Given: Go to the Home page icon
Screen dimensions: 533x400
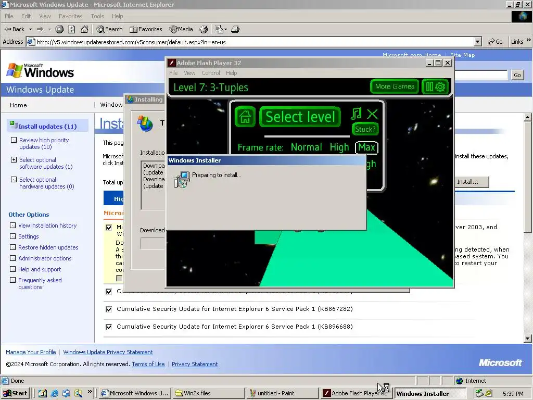Looking at the screenshot, I should (x=84, y=29).
